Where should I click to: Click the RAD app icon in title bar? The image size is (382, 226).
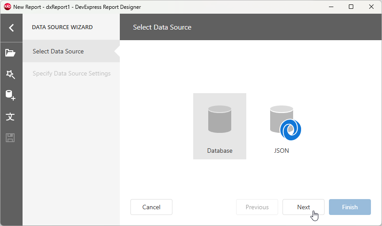coord(8,7)
